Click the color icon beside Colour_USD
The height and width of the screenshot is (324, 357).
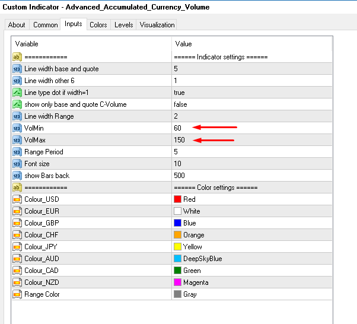click(17, 199)
